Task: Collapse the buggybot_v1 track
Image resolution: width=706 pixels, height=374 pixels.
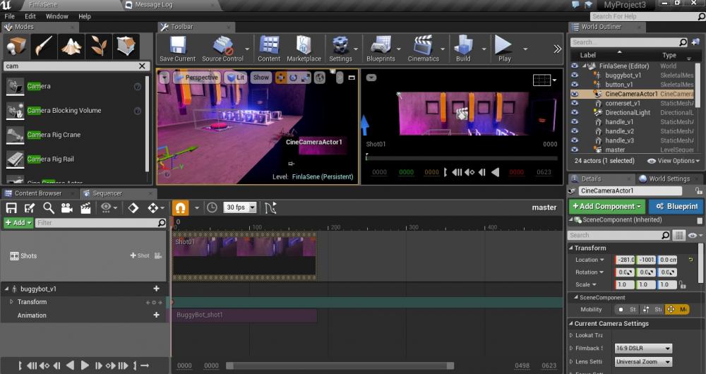Action: coord(6,289)
